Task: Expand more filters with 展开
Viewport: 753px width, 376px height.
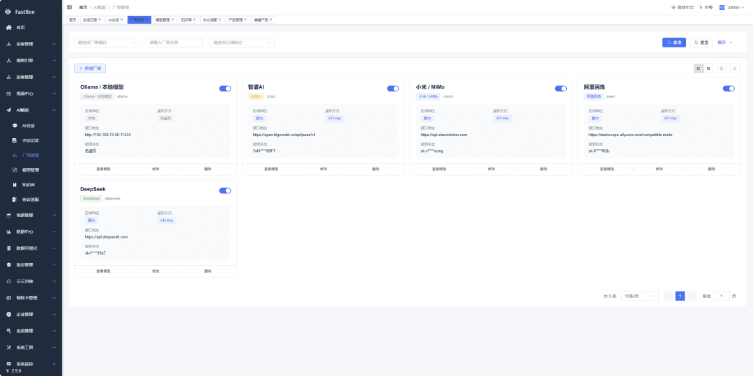Action: pos(725,43)
